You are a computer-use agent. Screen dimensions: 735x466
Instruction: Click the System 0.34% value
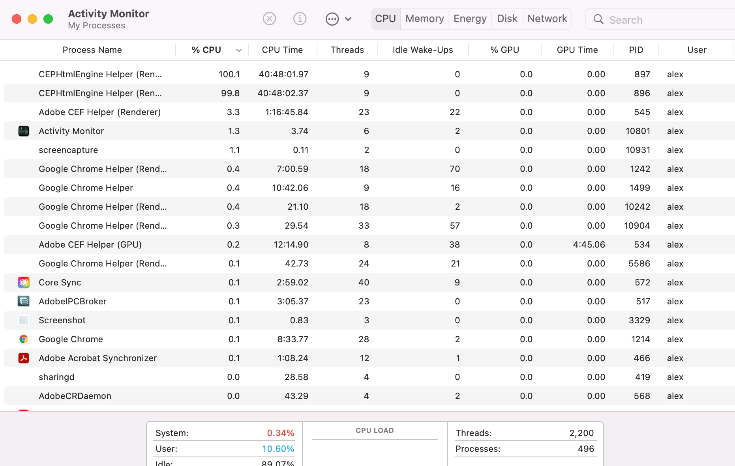coord(281,433)
